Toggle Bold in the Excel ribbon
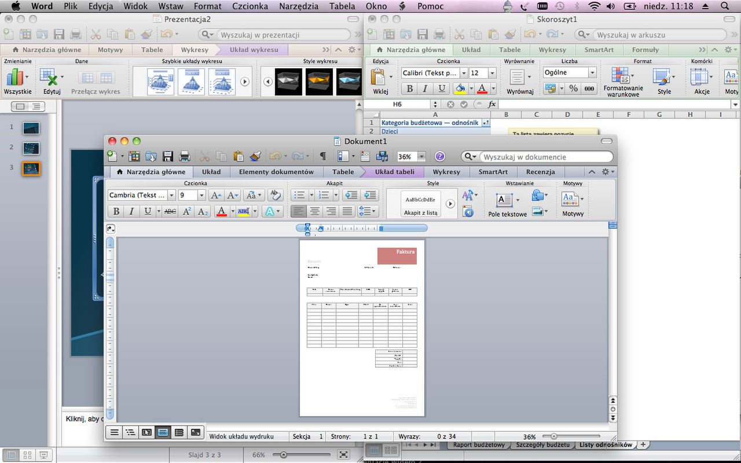741x463 pixels. pos(409,89)
